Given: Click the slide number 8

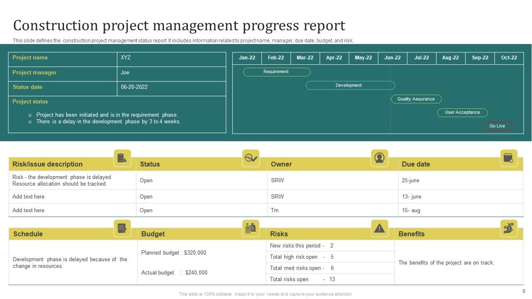Looking at the screenshot, I should 524,291.
